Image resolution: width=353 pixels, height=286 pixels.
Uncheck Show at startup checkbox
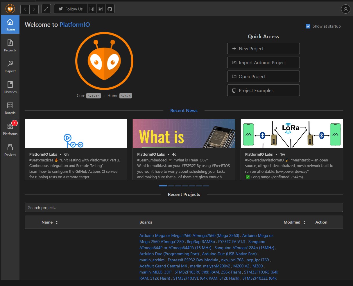(x=308, y=26)
